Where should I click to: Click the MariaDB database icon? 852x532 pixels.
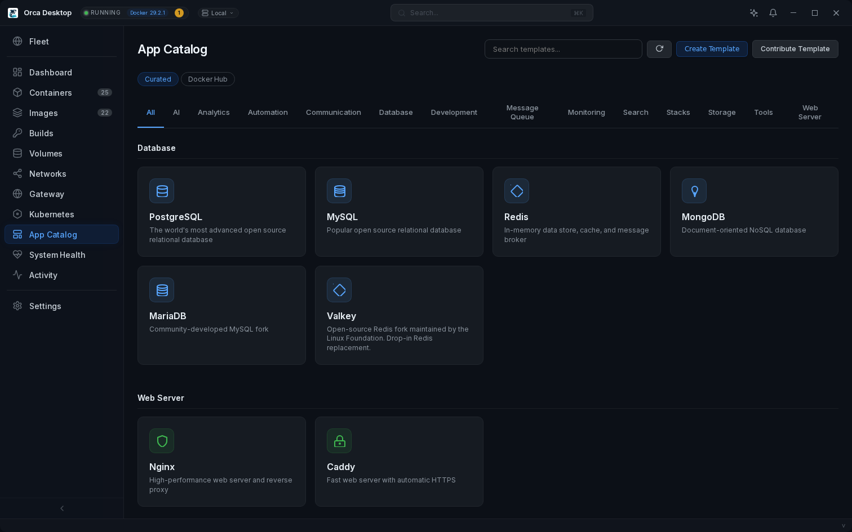click(162, 290)
